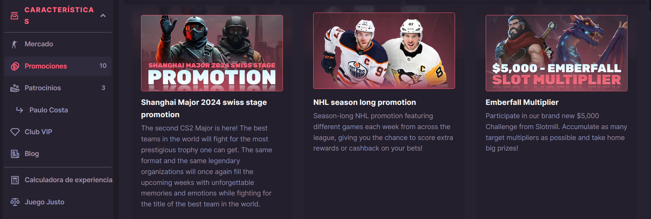Viewport: 651px width, 219px height.
Task: Go to Patrocinios in the sidebar
Action: click(x=43, y=88)
